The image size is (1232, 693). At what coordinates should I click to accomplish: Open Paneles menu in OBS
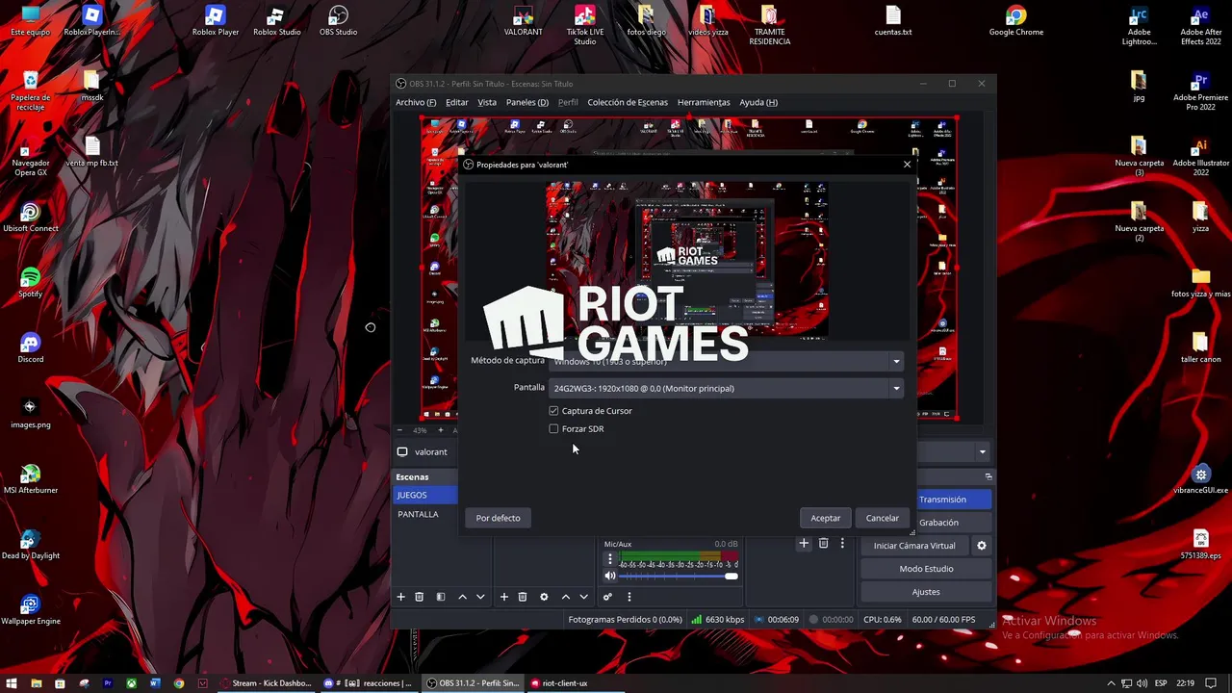527,102
